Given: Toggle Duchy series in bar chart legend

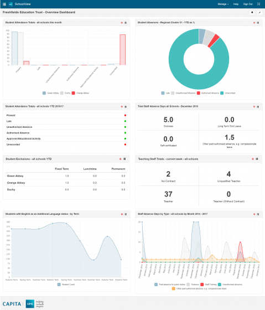Looking at the screenshot, I should 65,93.
